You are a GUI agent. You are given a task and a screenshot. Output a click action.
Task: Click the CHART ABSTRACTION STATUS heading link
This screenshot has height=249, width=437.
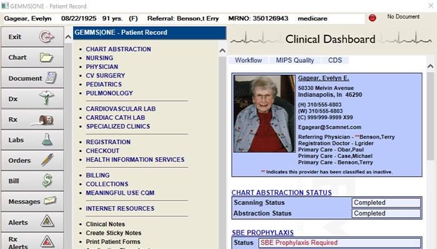point(282,192)
